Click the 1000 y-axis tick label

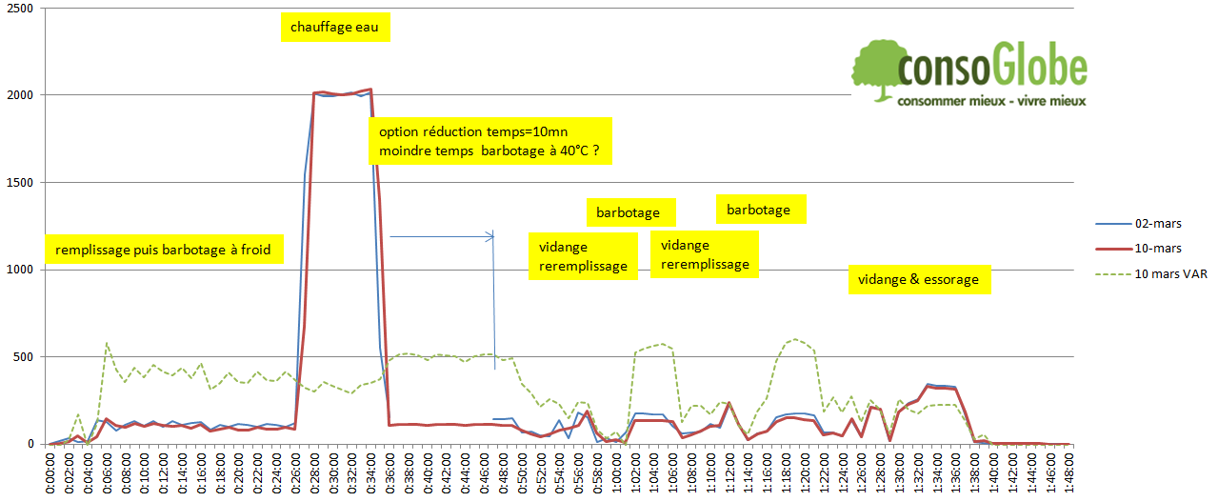click(x=20, y=270)
